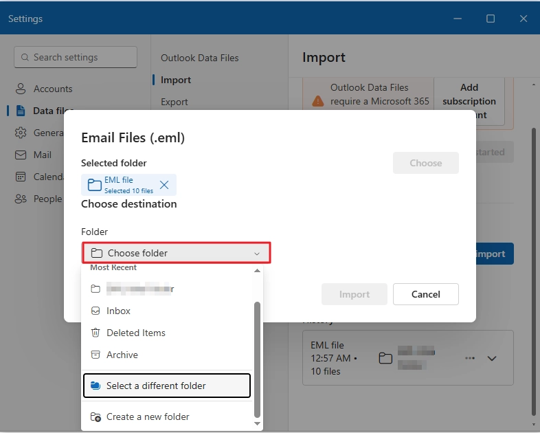Click the history entry folder icon

pyautogui.click(x=385, y=358)
